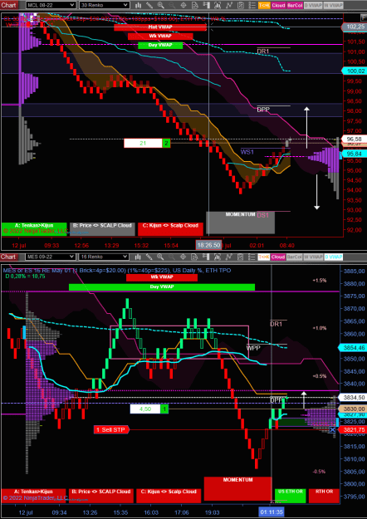Click zoom in magnifier on MCL chart

160,5
